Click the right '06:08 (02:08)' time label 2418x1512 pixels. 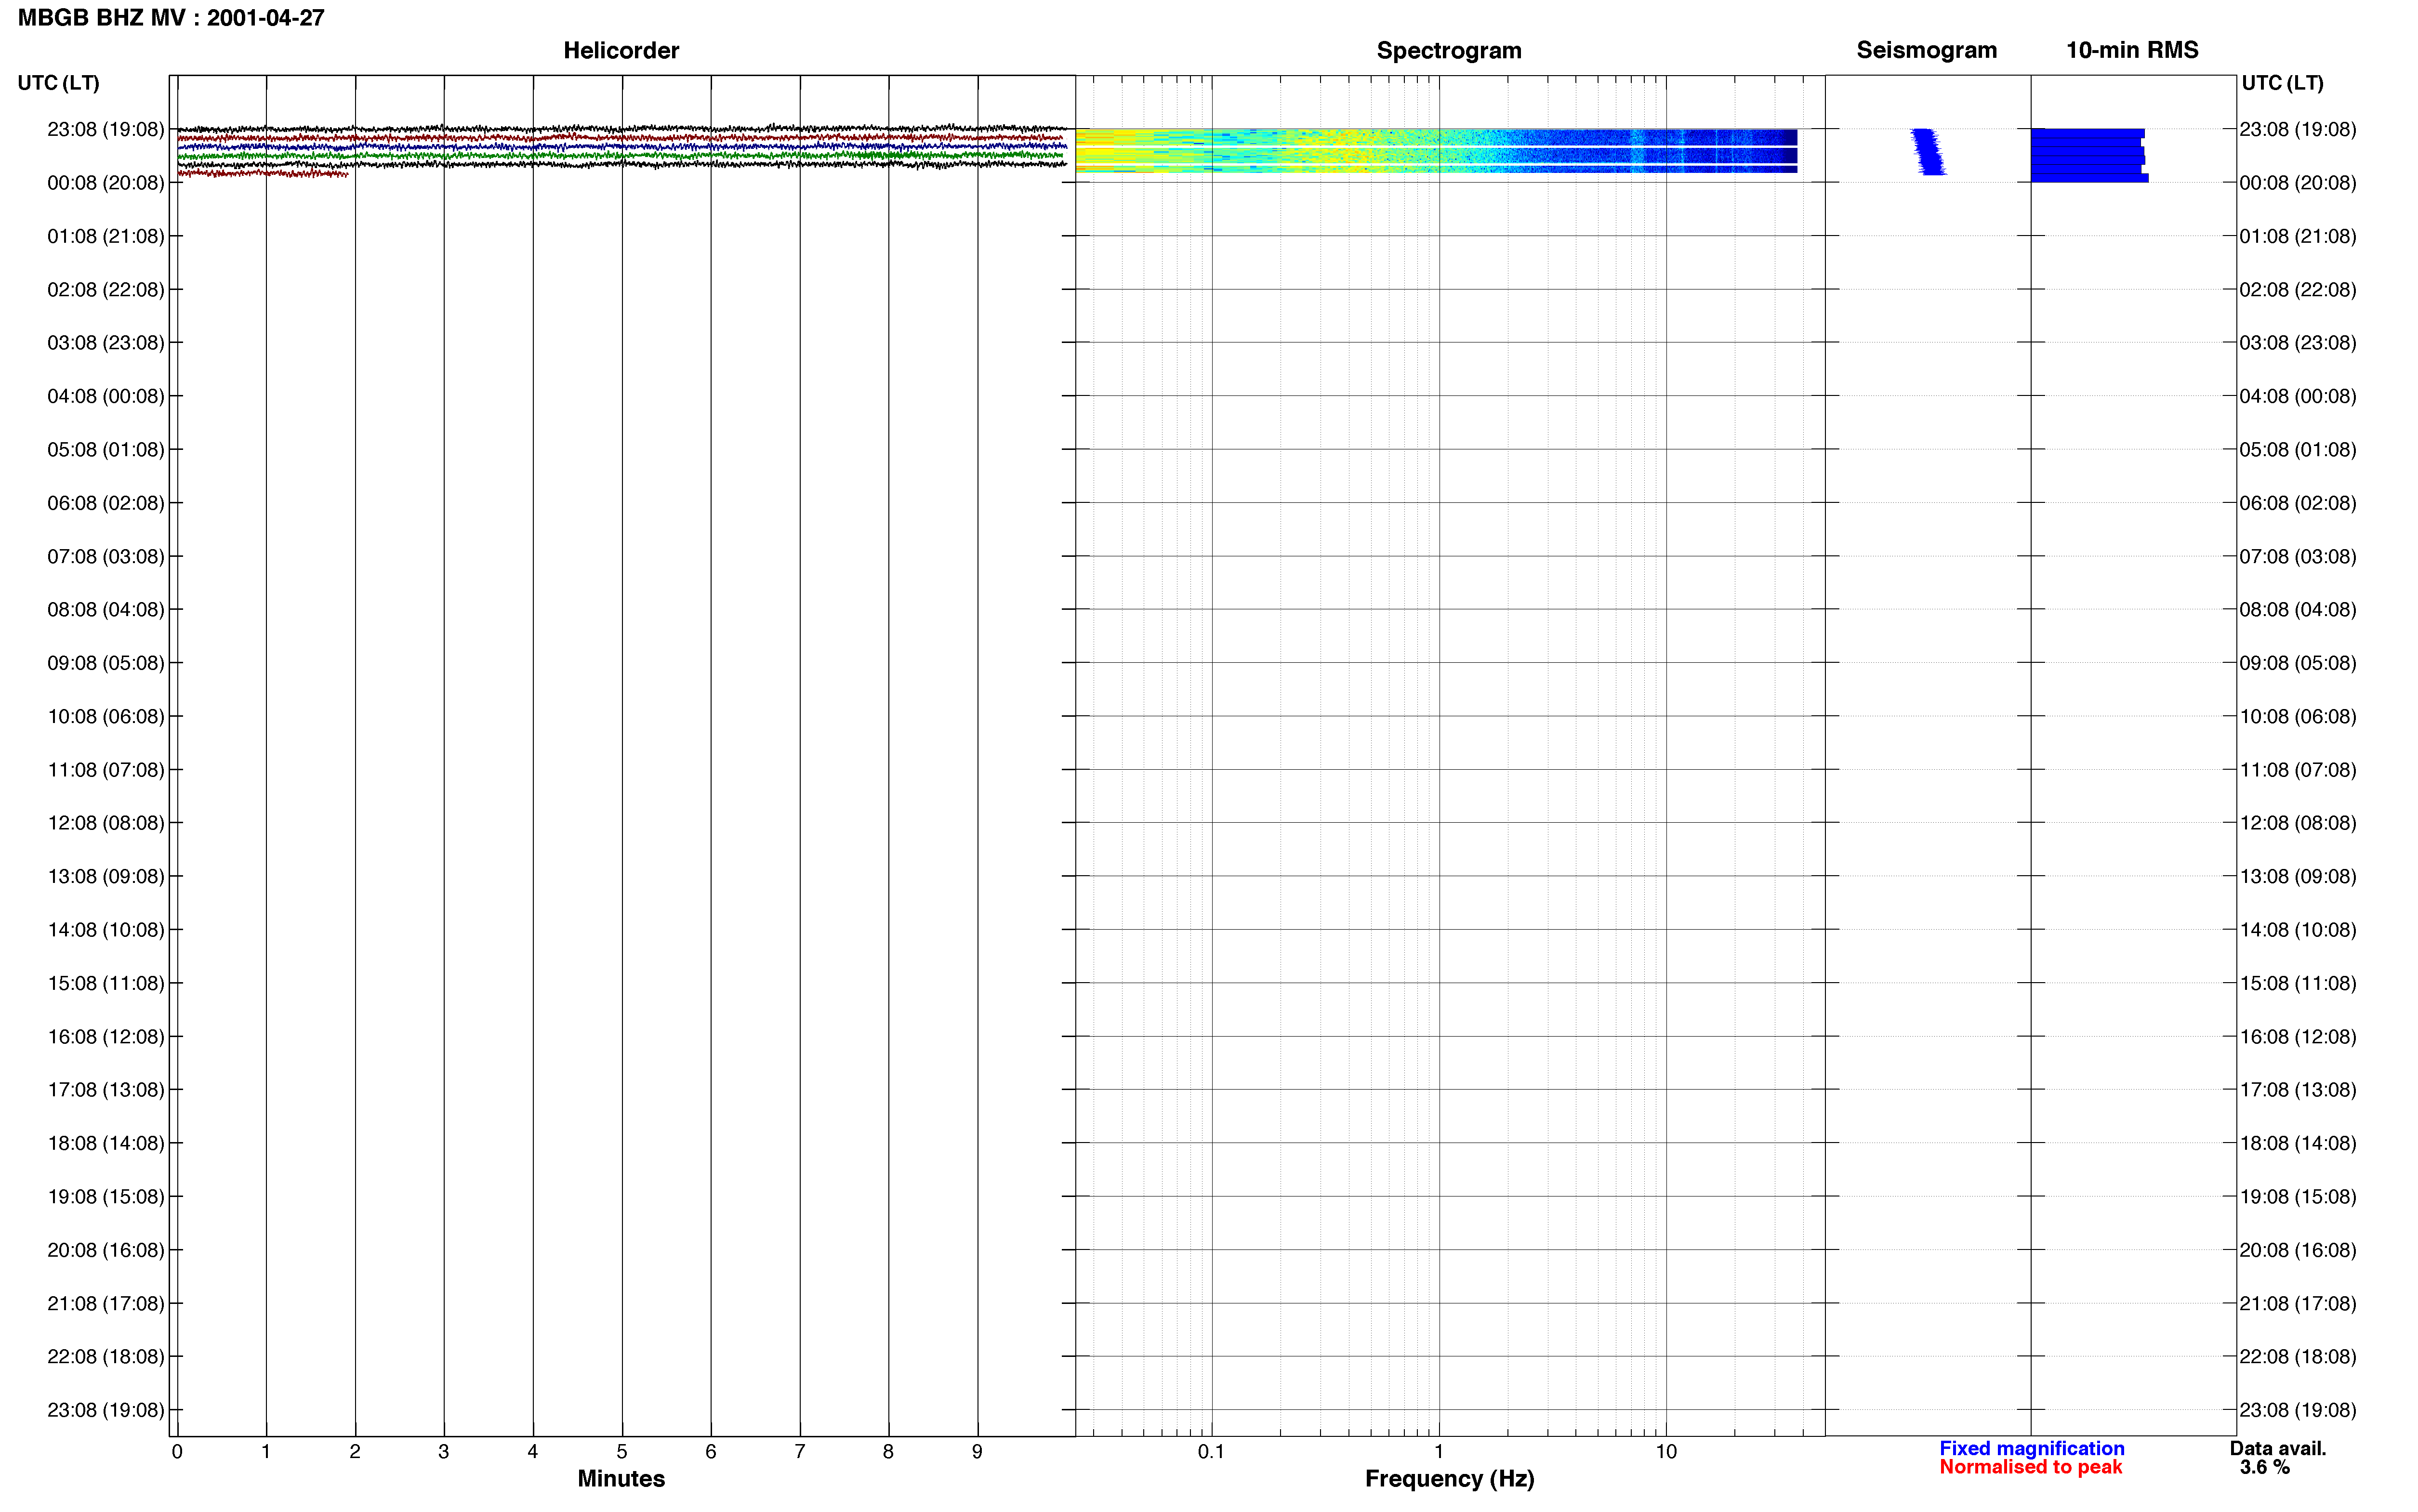tap(2297, 503)
